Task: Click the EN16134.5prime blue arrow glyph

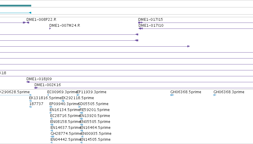Action: (51, 113)
